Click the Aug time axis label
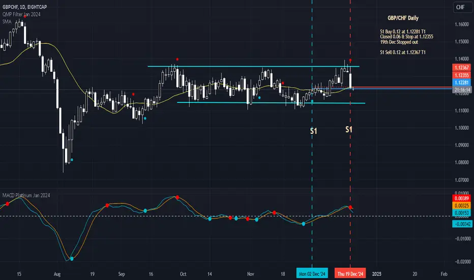 click(x=57, y=274)
